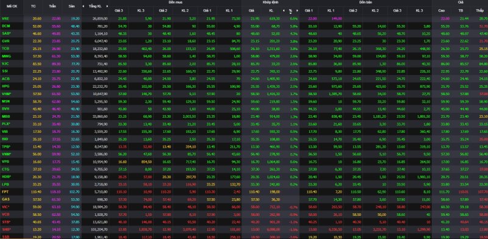Click the left arrow beside Tổng KL
488x239 pixels.
point(84,6)
